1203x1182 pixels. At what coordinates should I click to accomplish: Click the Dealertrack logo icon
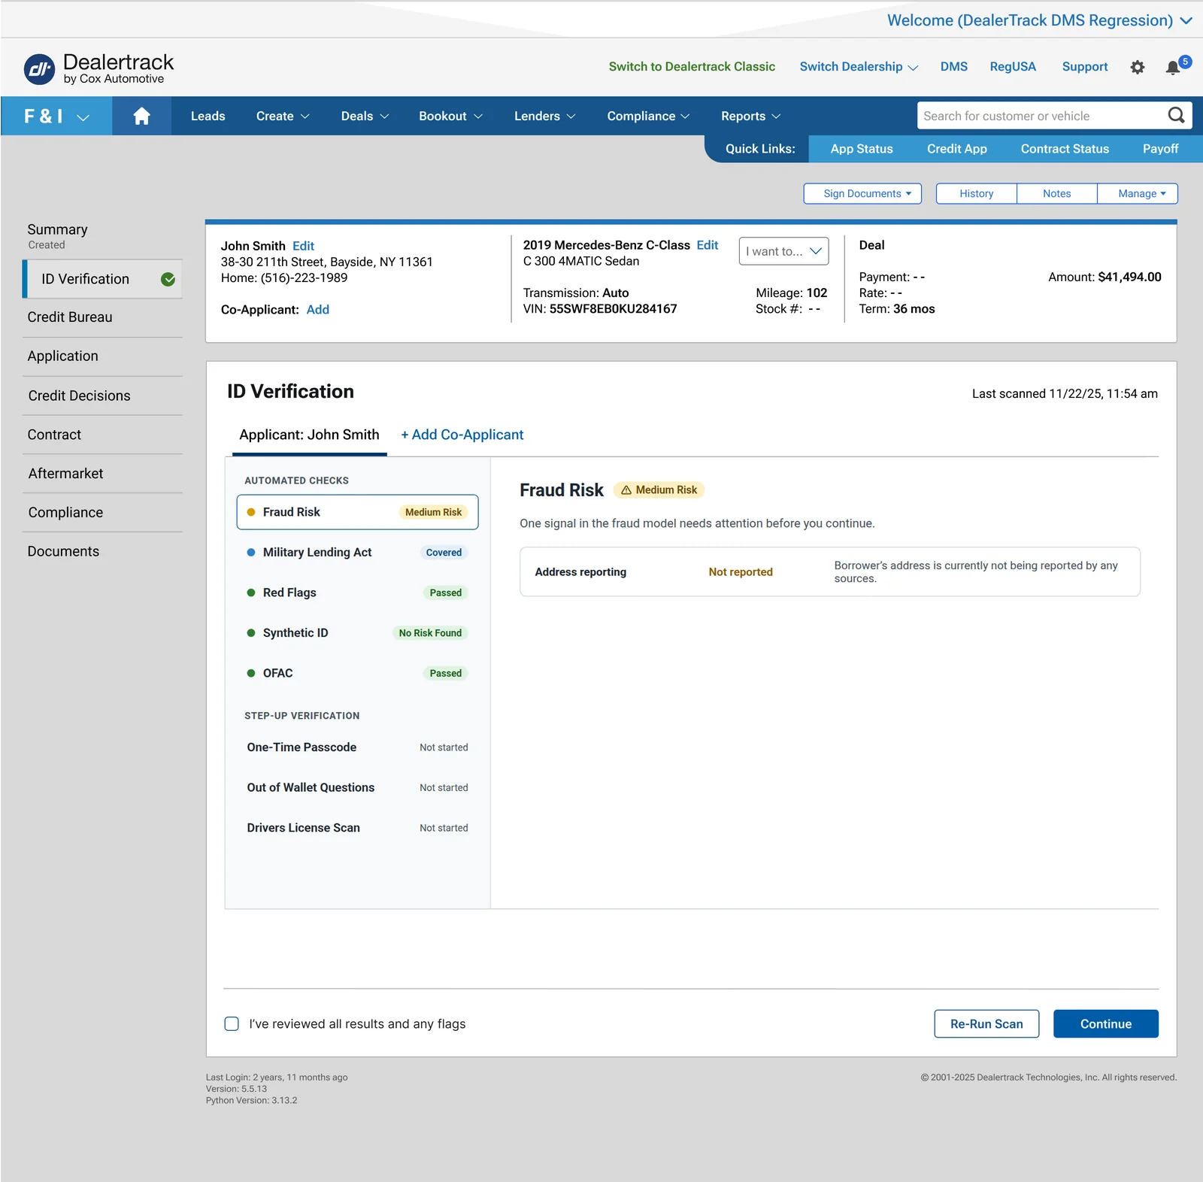(x=39, y=69)
